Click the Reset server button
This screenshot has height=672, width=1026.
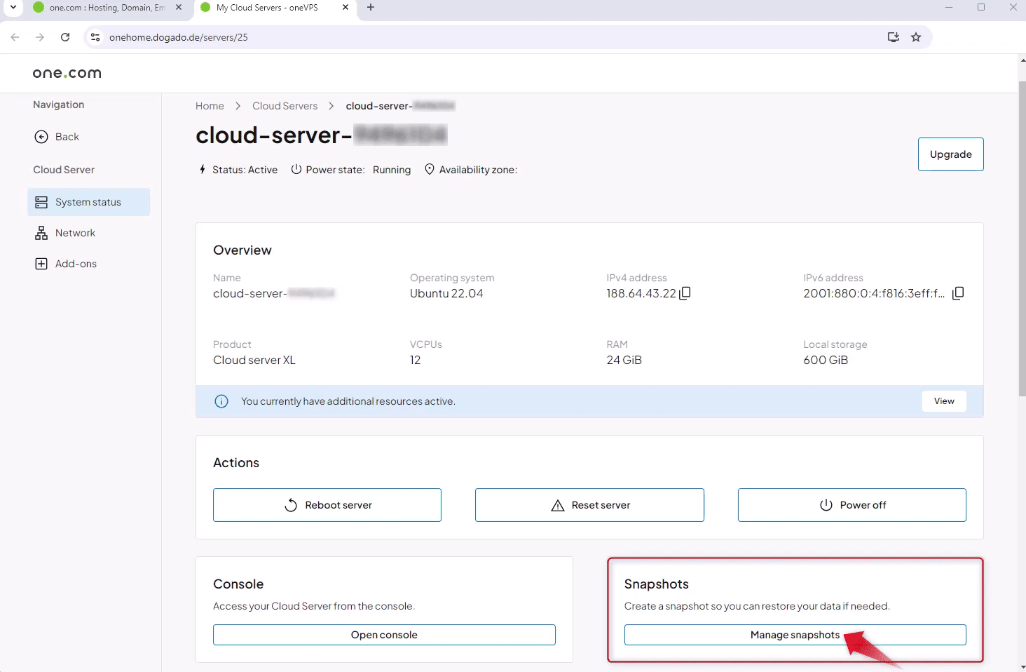point(589,505)
